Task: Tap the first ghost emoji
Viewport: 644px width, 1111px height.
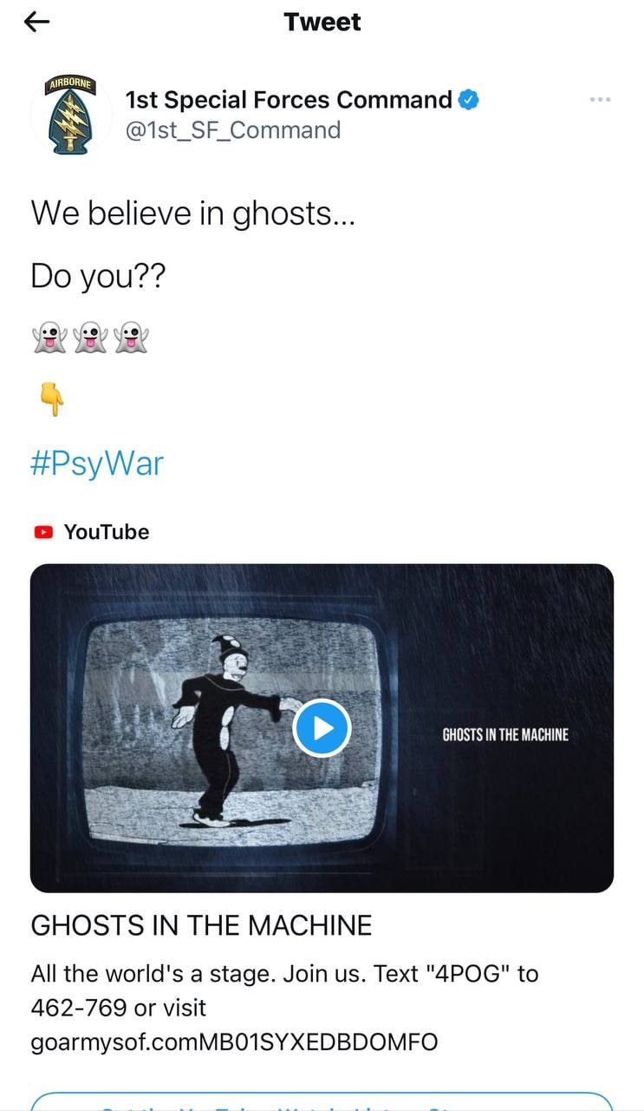Action: (49, 338)
